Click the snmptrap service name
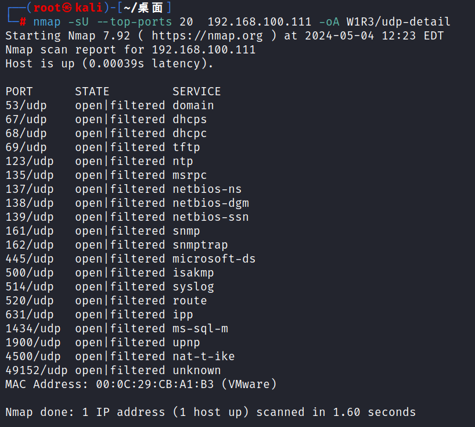The width and height of the screenshot is (475, 427). (200, 245)
